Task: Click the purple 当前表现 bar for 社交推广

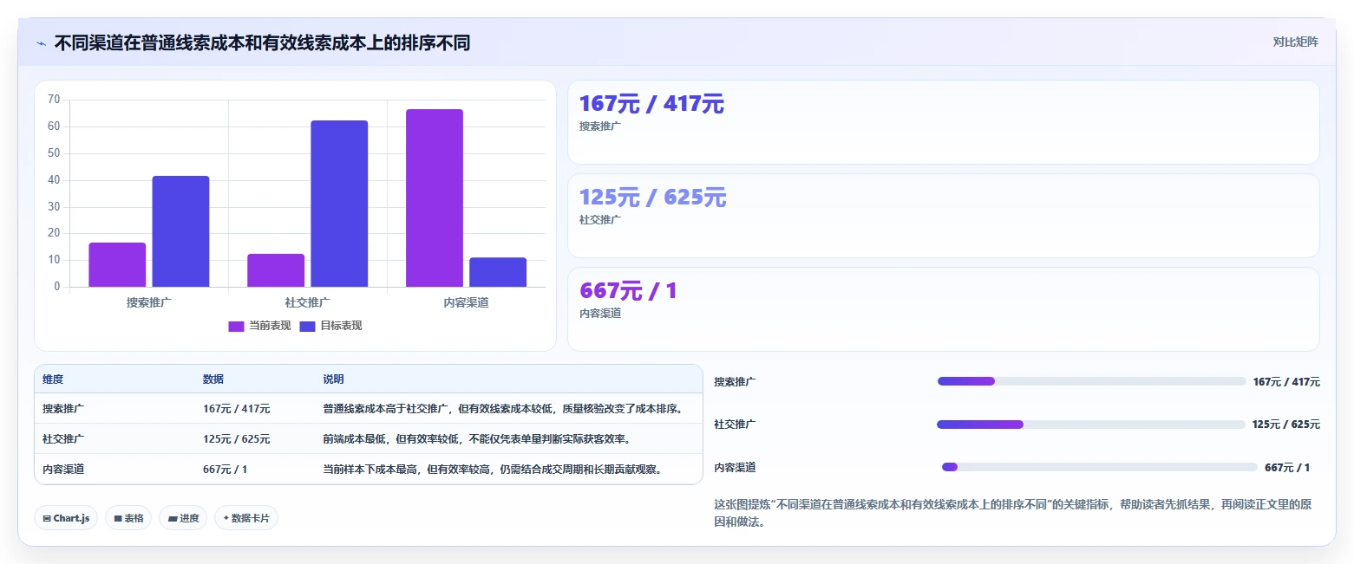Action: [x=276, y=270]
